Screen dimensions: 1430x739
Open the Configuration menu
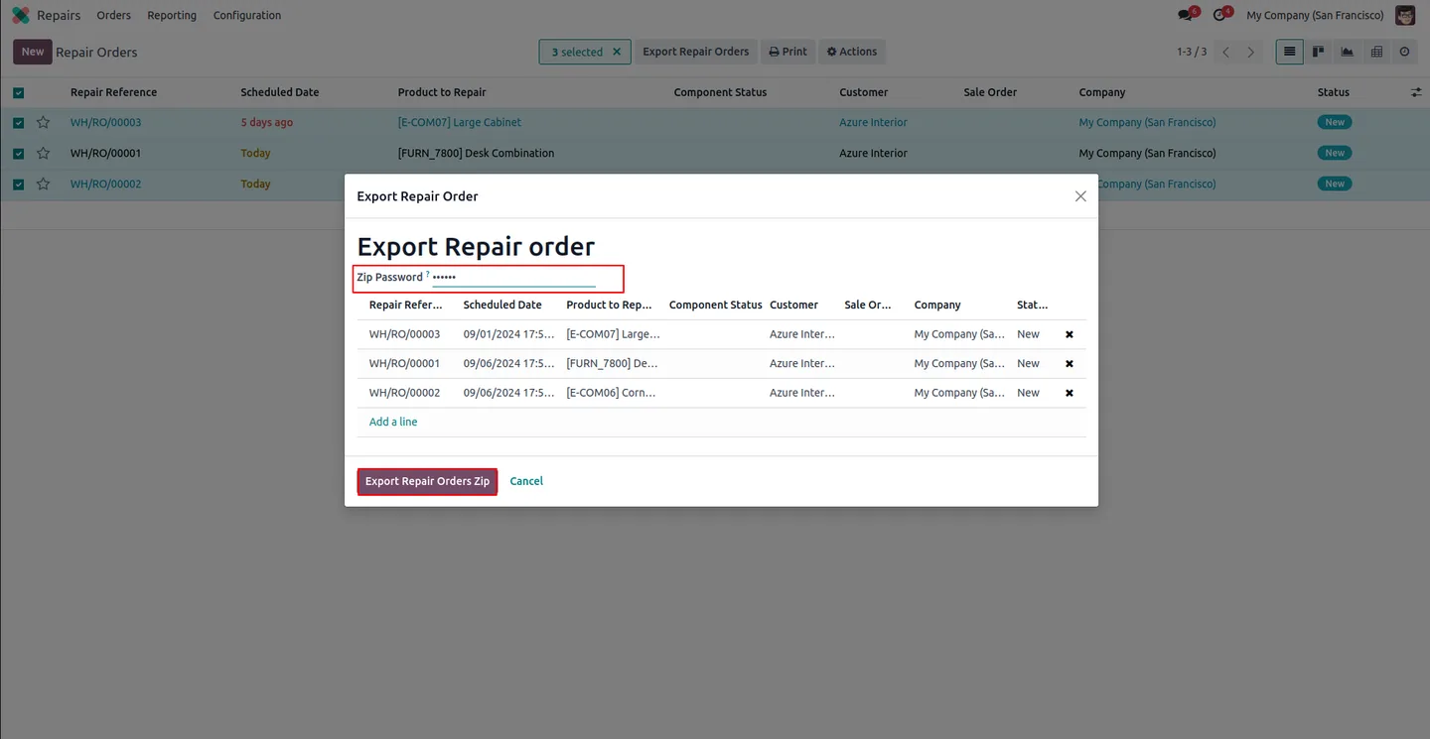coord(247,15)
